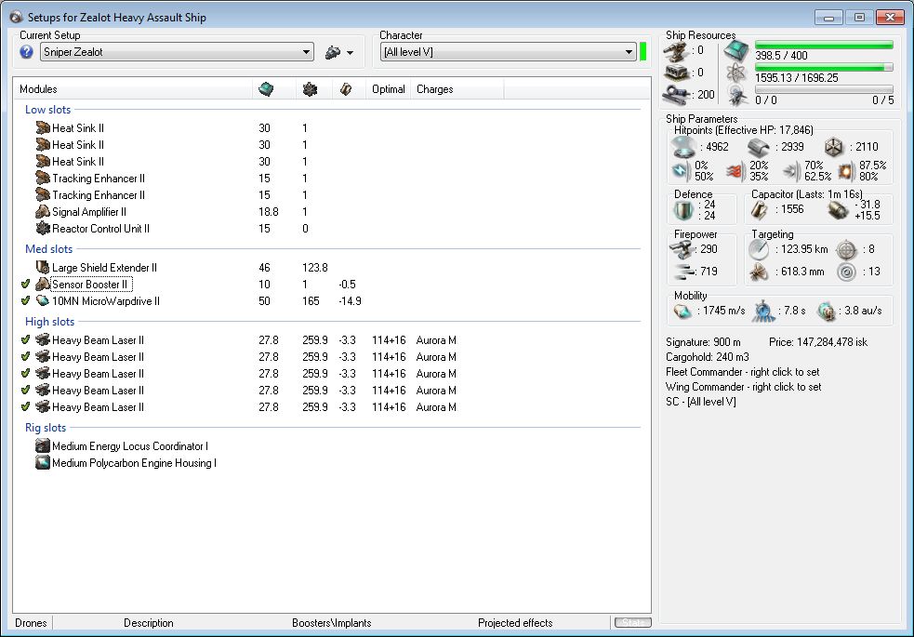
Task: Select the Reactor Control Unit II module
Action: pyautogui.click(x=100, y=229)
